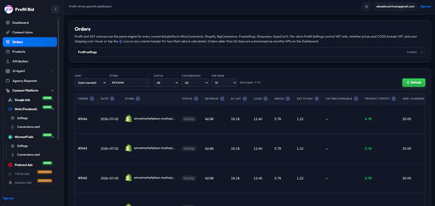
Task: Open the Store filter All stores
Action: click(x=130, y=83)
